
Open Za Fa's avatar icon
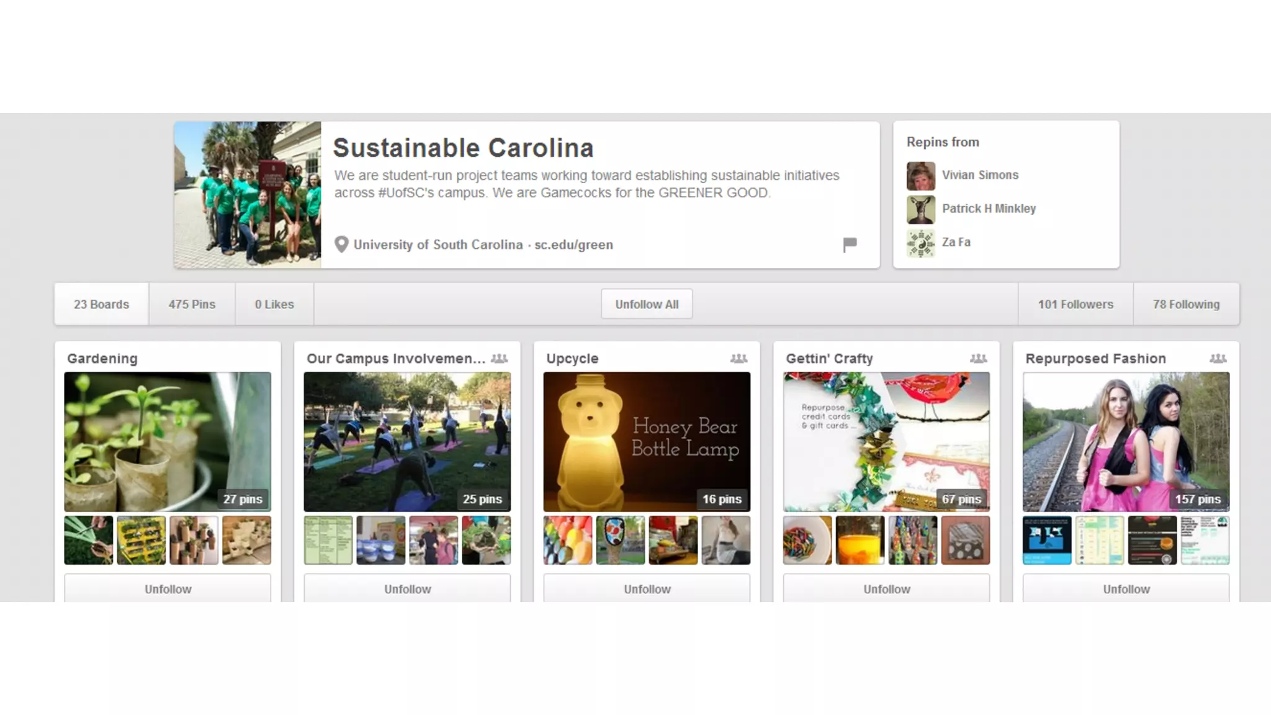921,243
